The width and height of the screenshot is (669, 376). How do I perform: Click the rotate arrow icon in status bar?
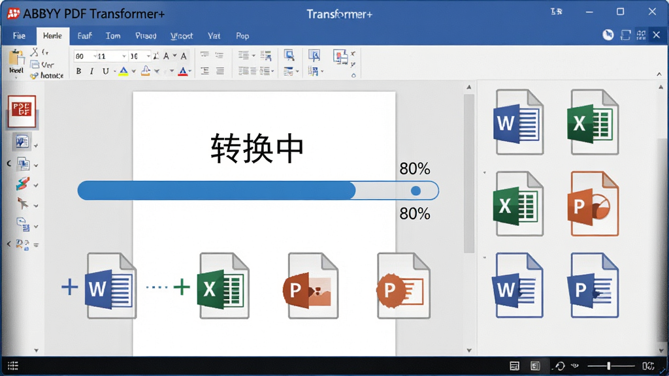[x=559, y=366]
